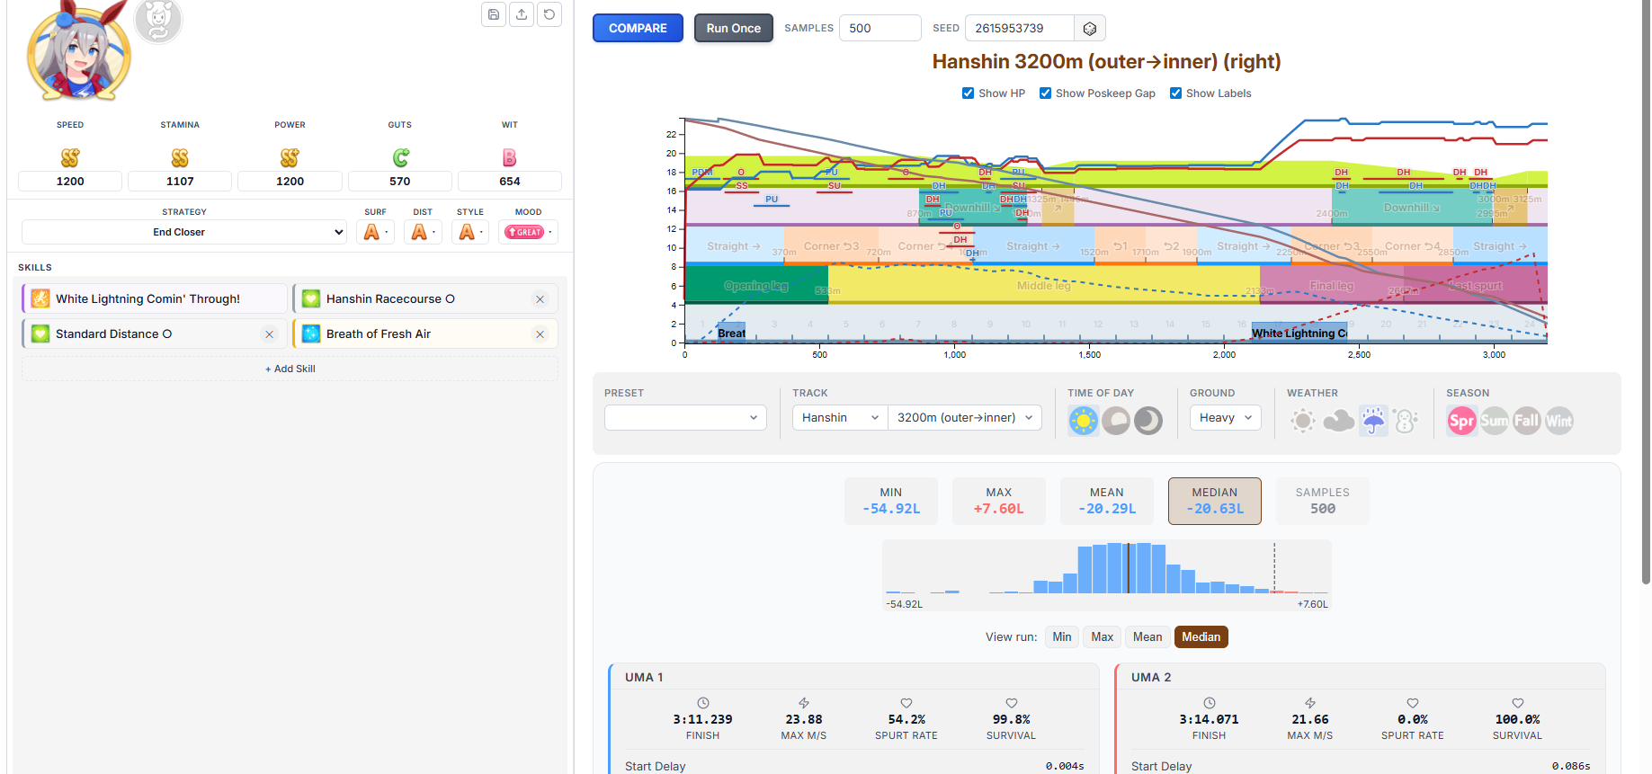
Task: Open the Mood GREAT dropdown
Action: pyautogui.click(x=529, y=232)
